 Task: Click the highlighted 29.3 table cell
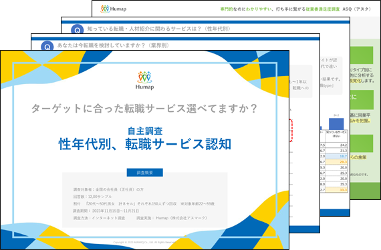pyautogui.click(x=336, y=162)
